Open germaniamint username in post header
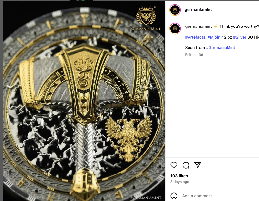The width and height of the screenshot is (259, 201). (x=198, y=10)
